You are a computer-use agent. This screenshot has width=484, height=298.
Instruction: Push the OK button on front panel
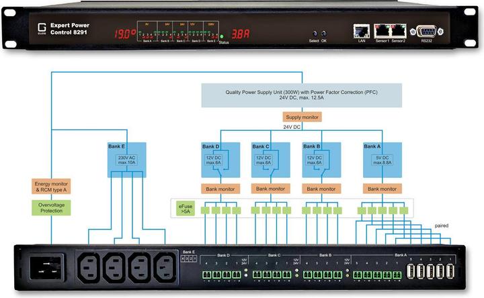point(324,34)
